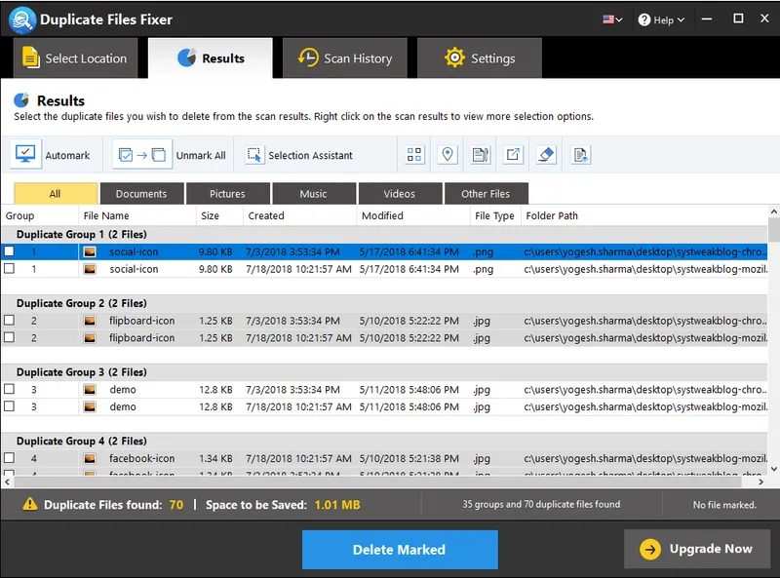Sort results by the Size column header
Screen dimensions: 780x578
point(210,215)
